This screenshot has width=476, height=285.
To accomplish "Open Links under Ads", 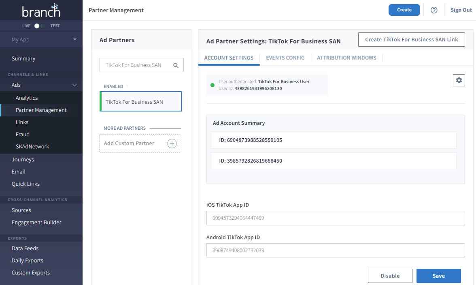I will [22, 122].
